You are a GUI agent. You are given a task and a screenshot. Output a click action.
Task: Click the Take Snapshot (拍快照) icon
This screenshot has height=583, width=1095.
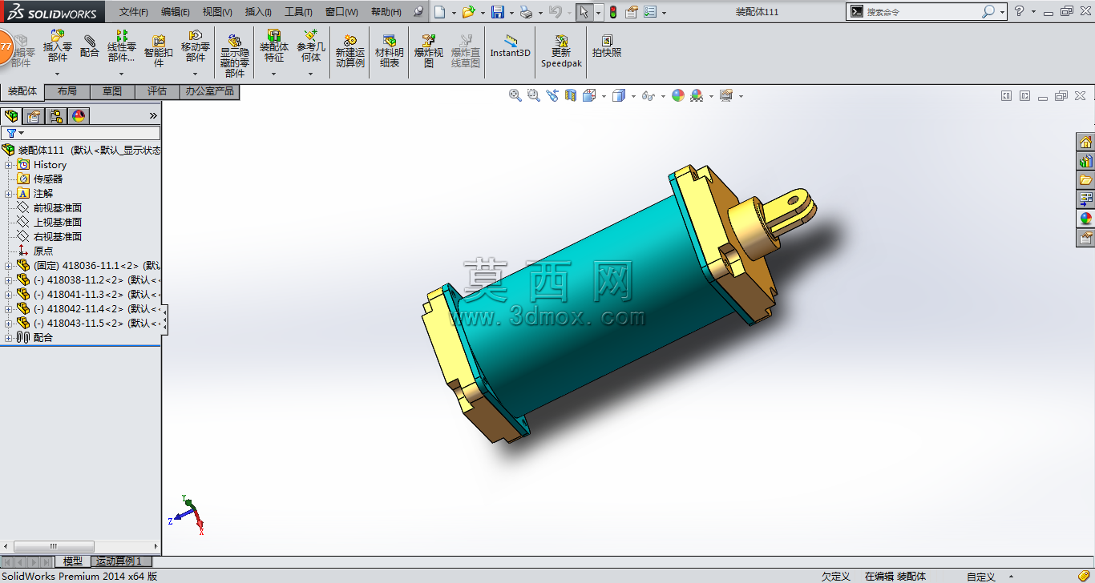(607, 46)
